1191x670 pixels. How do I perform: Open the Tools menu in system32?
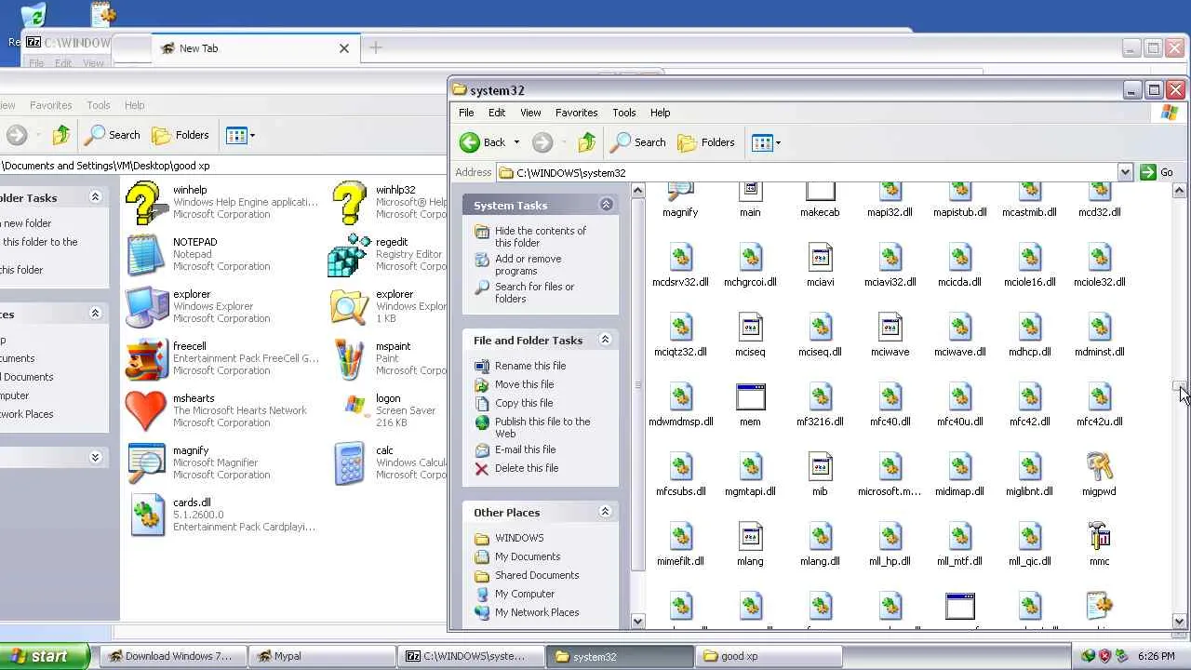[624, 113]
